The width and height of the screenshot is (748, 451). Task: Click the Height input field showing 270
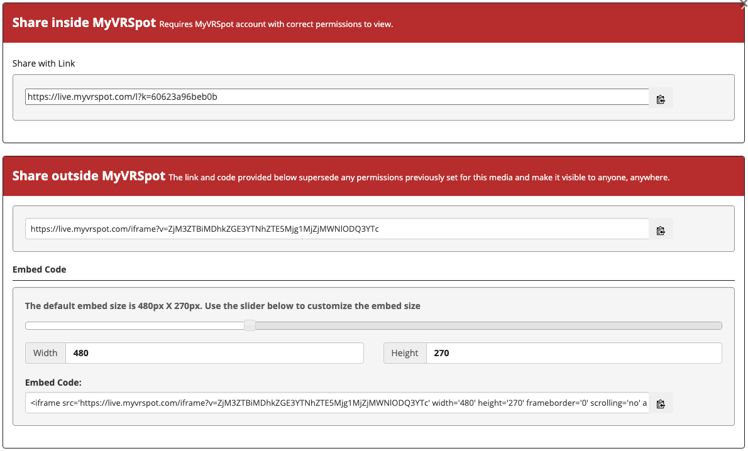(x=574, y=353)
